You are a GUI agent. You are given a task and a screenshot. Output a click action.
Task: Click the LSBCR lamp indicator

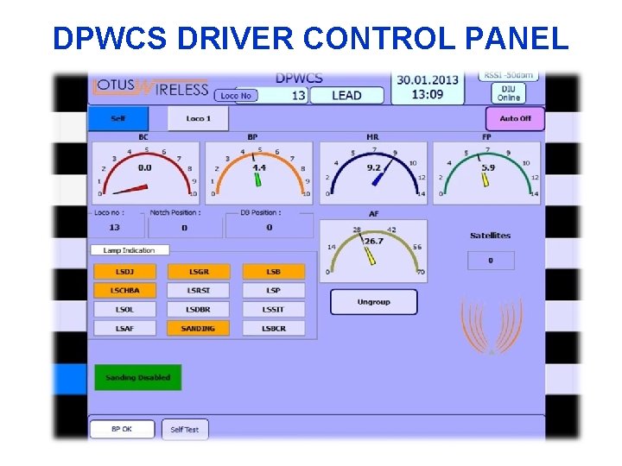pos(274,329)
